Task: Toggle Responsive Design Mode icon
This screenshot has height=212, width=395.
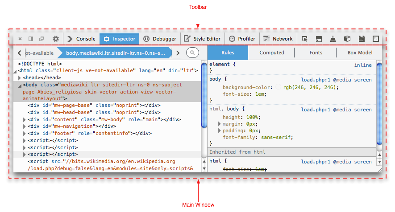Action: [x=376, y=39]
